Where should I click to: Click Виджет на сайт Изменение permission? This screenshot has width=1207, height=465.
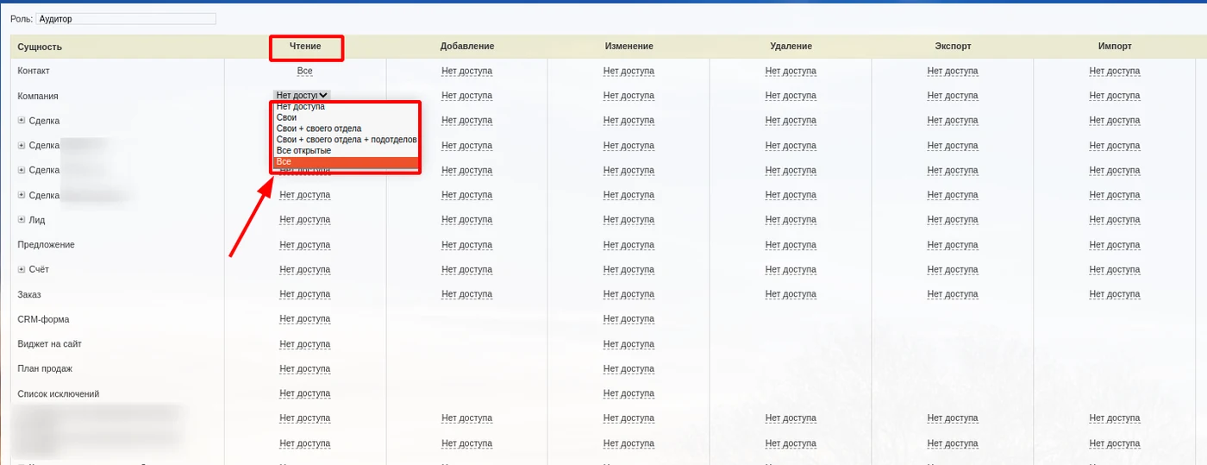point(629,344)
